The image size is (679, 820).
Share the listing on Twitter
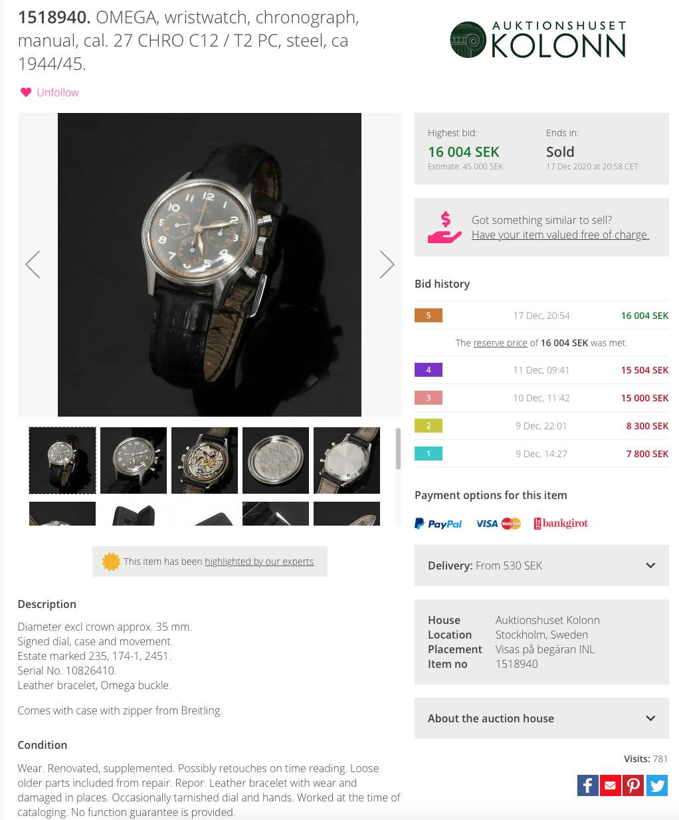coord(657,785)
